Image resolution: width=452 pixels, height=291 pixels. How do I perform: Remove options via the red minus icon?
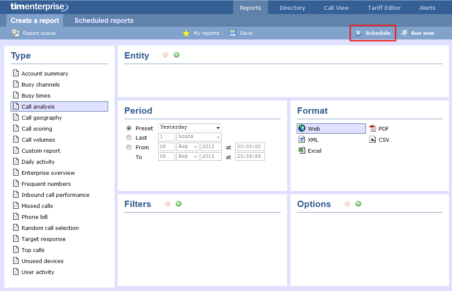pos(347,204)
